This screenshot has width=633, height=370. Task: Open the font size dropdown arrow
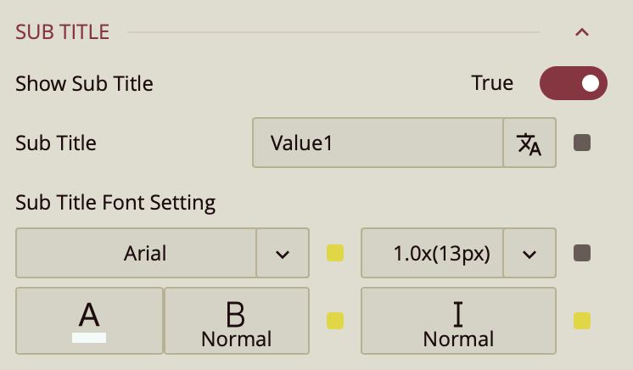pos(529,253)
